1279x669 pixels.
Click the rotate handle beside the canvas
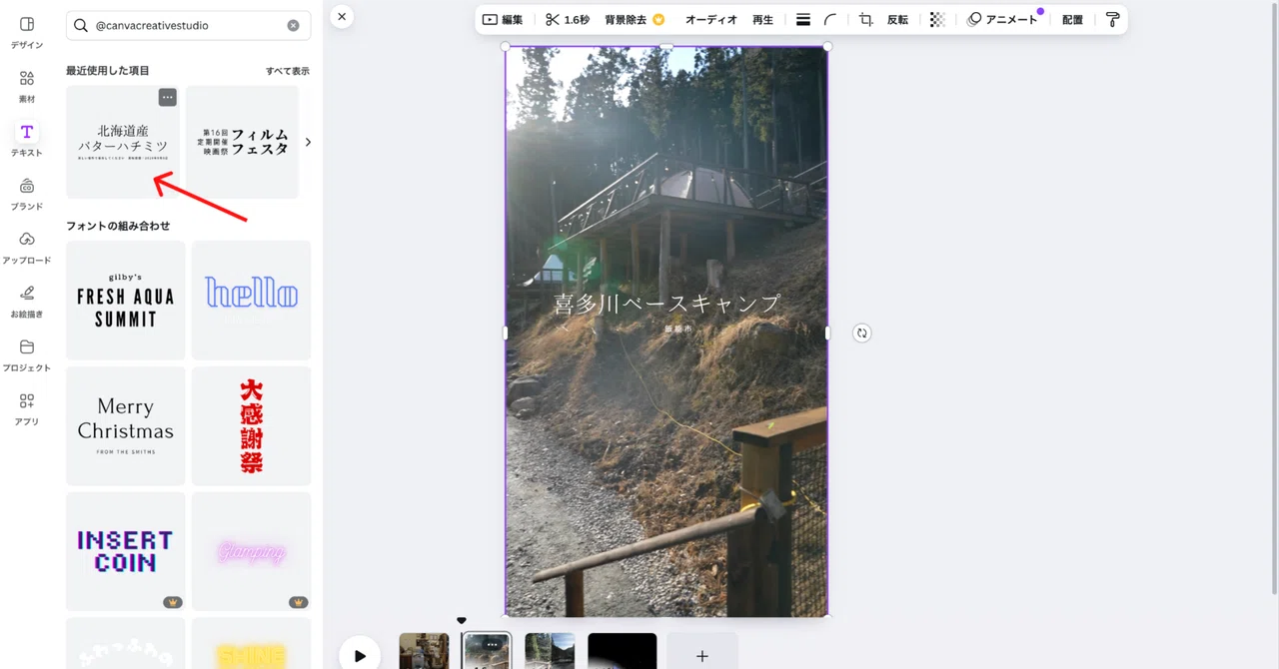coord(862,333)
